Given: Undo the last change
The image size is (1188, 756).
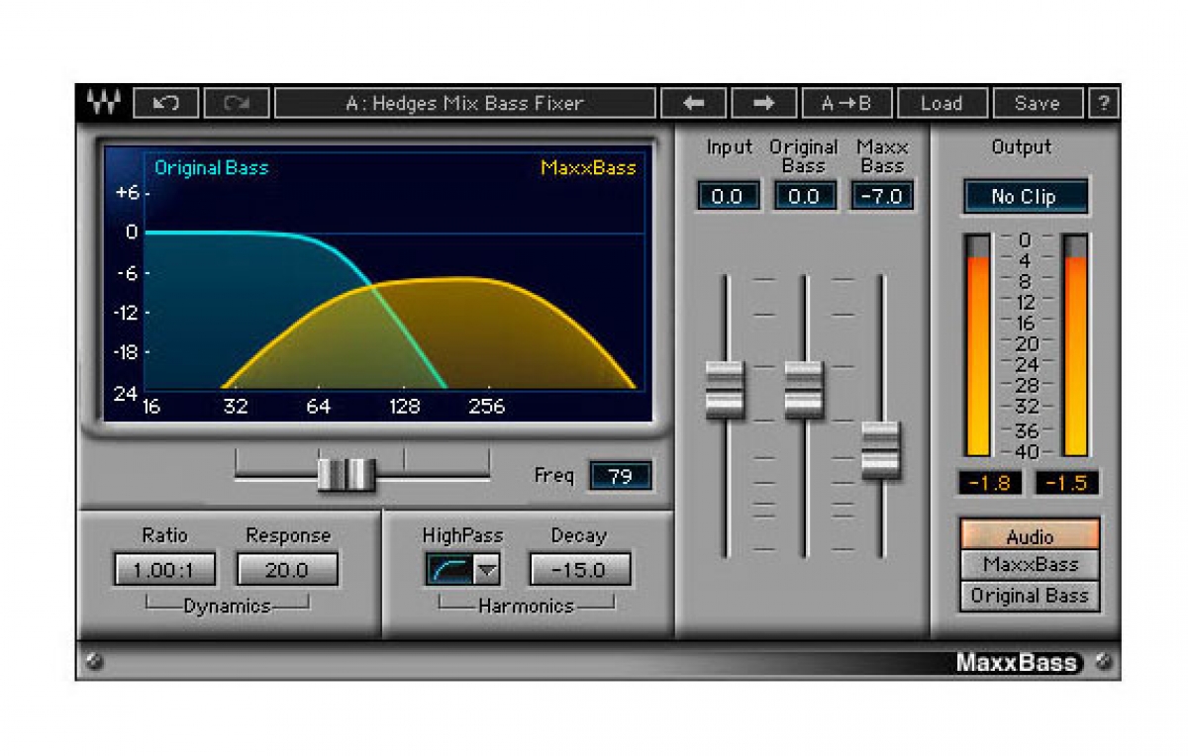Looking at the screenshot, I should tap(165, 103).
